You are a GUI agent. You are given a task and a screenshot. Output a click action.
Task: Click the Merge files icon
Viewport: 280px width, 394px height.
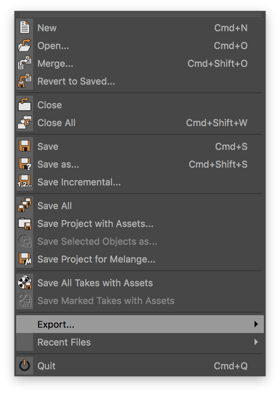25,64
